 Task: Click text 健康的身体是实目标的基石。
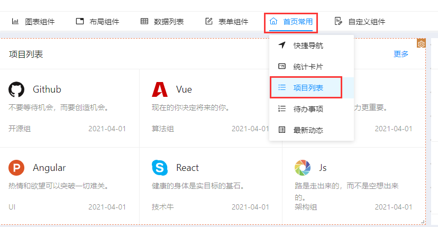(x=198, y=186)
